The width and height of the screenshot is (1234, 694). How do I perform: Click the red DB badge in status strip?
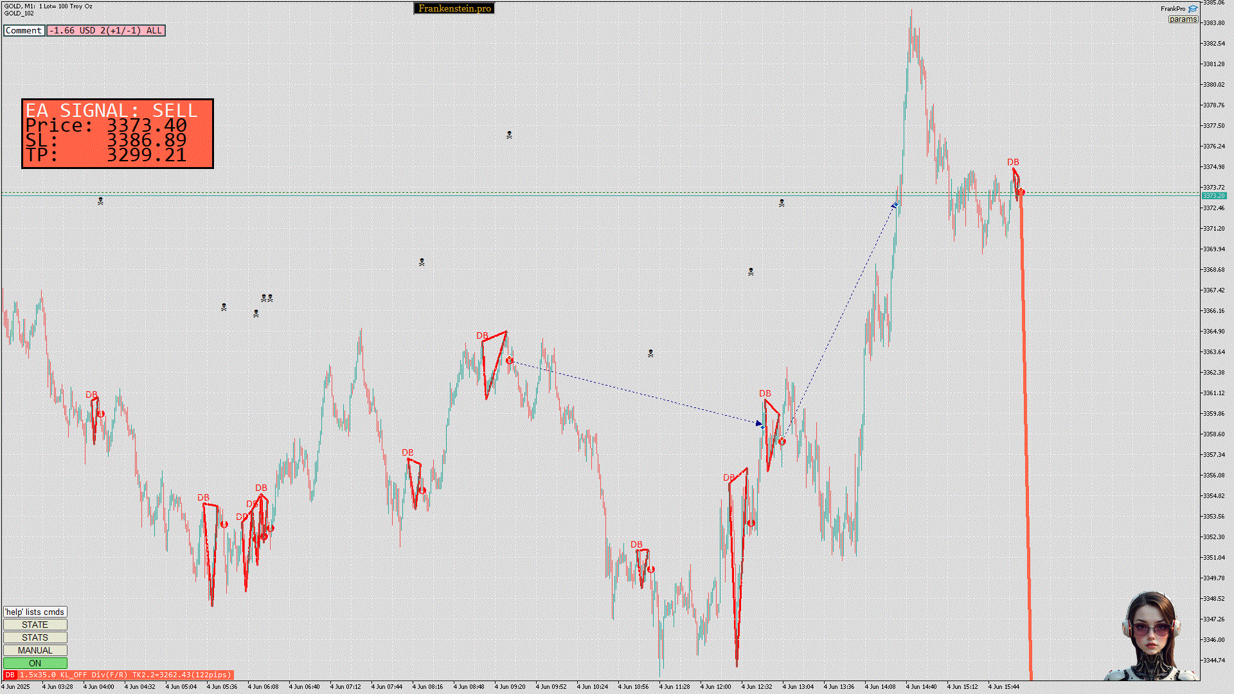coord(10,675)
